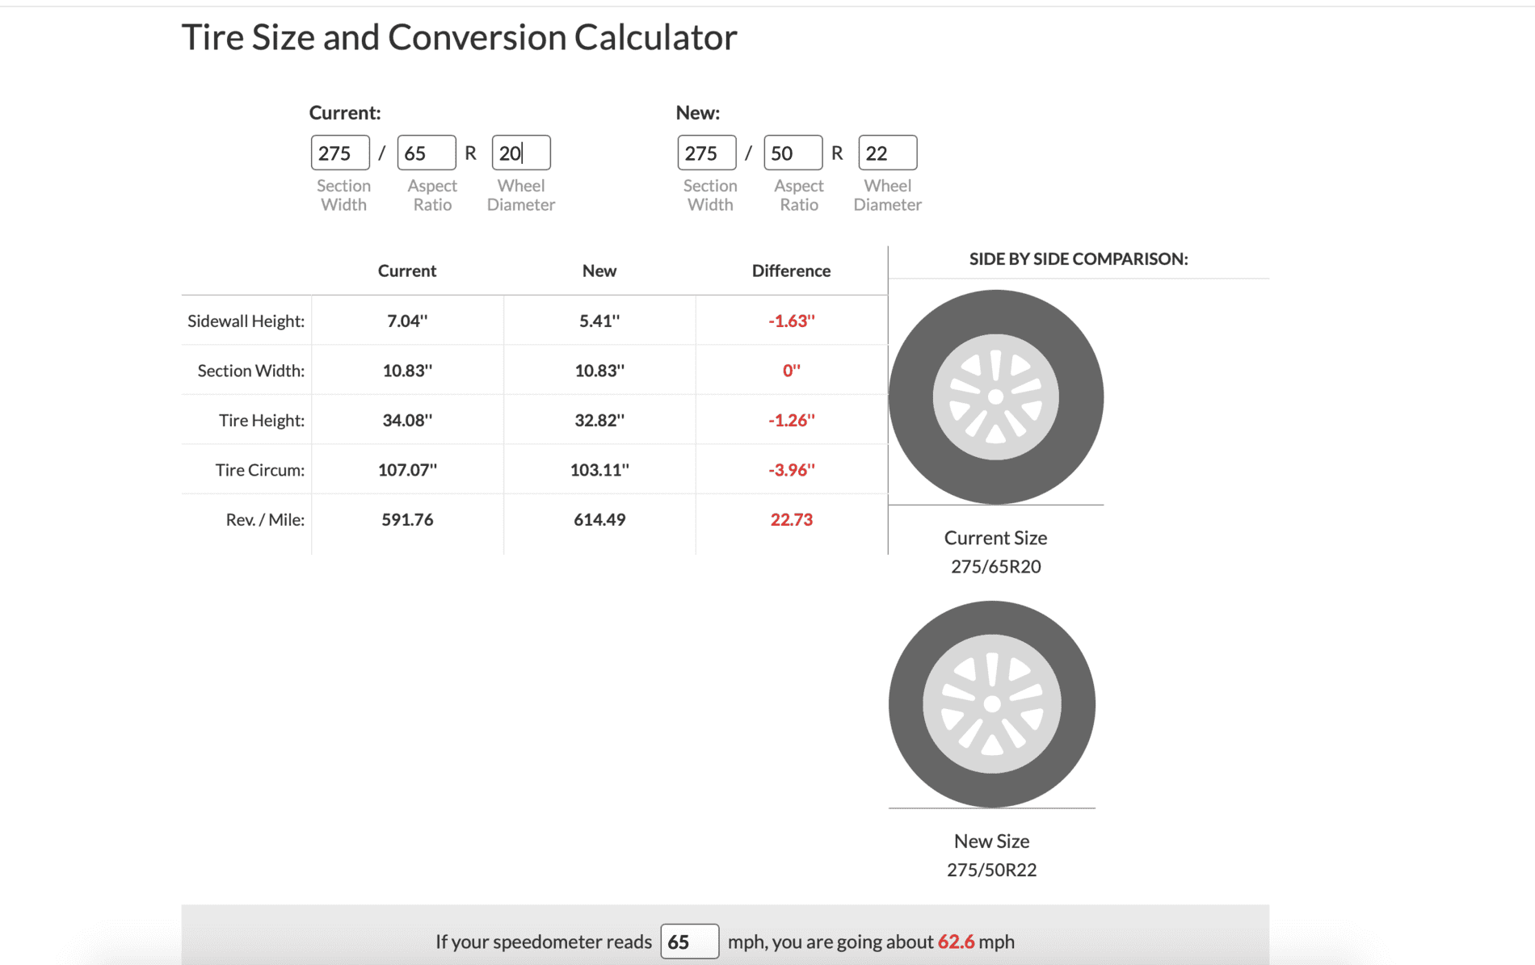Click the sidewall difference value -1.63''
Viewport: 1535px width, 965px height.
(x=792, y=321)
